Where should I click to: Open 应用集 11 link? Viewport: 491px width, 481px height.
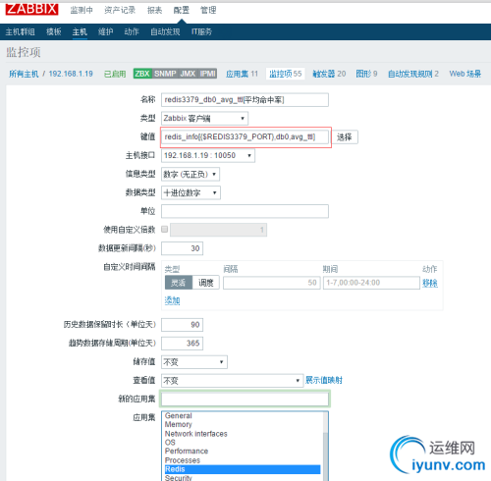point(242,74)
